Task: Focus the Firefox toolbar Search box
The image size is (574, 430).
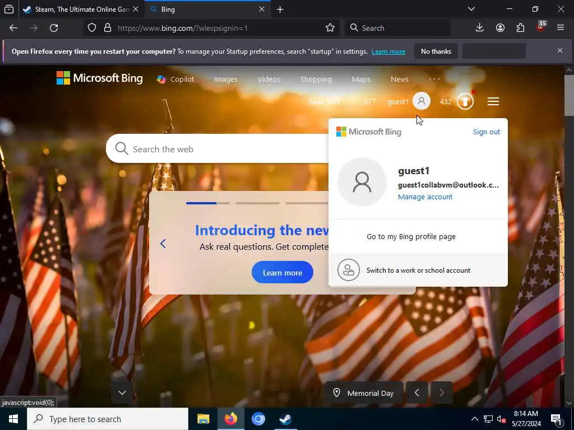Action: click(398, 28)
